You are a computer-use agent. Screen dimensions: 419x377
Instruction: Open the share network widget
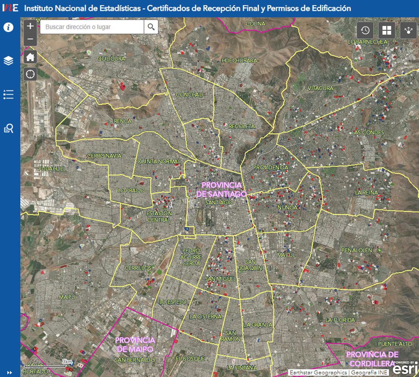click(408, 31)
